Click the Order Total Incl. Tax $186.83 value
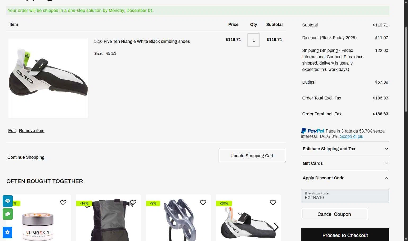The width and height of the screenshot is (408, 241). coord(380,114)
